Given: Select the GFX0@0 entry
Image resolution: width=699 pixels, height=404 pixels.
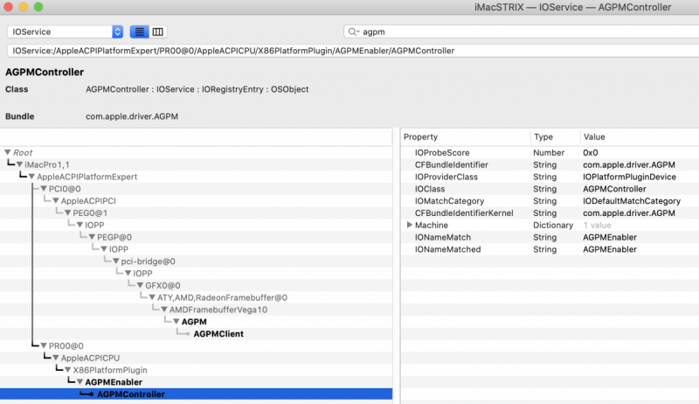Looking at the screenshot, I should [163, 285].
